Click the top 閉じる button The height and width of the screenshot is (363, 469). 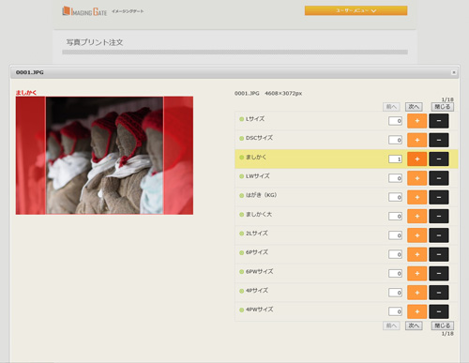[442, 107]
